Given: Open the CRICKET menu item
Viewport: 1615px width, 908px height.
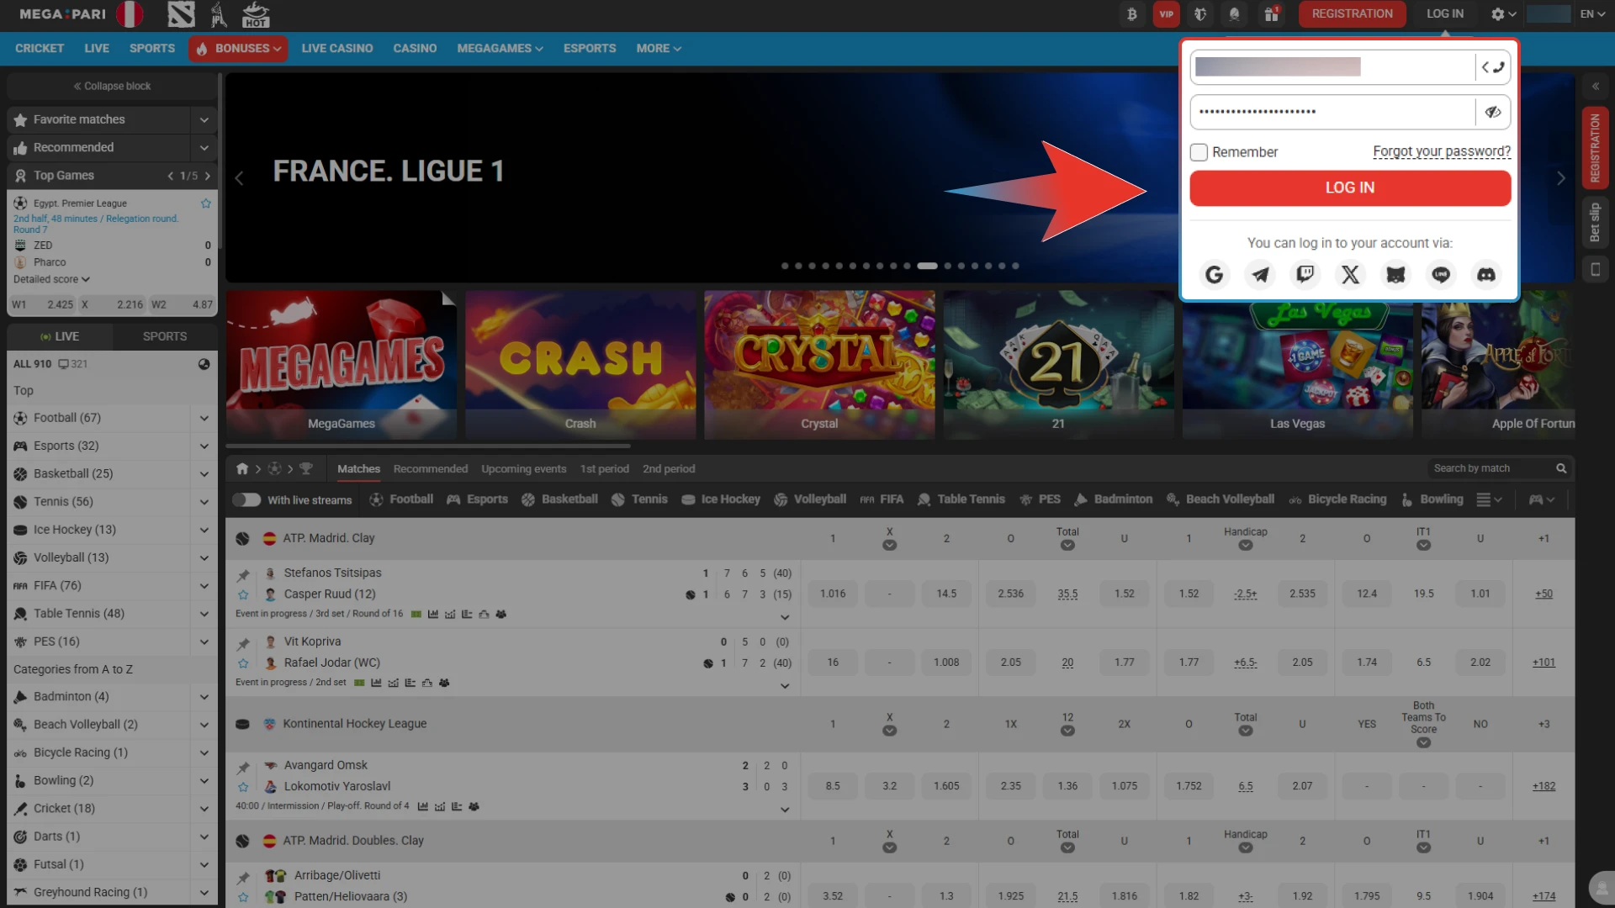Looking at the screenshot, I should tap(40, 49).
